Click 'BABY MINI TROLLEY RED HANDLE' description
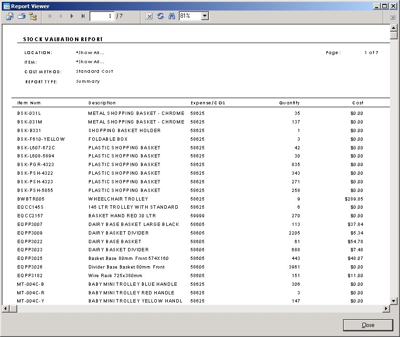Image resolution: width=400 pixels, height=337 pixels. 131,293
